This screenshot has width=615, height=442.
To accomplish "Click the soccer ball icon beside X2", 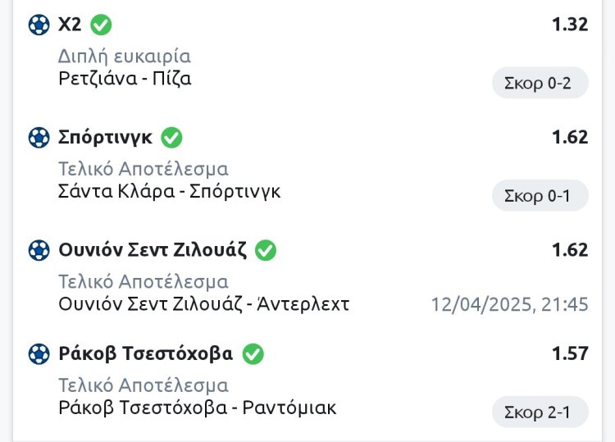I will [x=39, y=25].
